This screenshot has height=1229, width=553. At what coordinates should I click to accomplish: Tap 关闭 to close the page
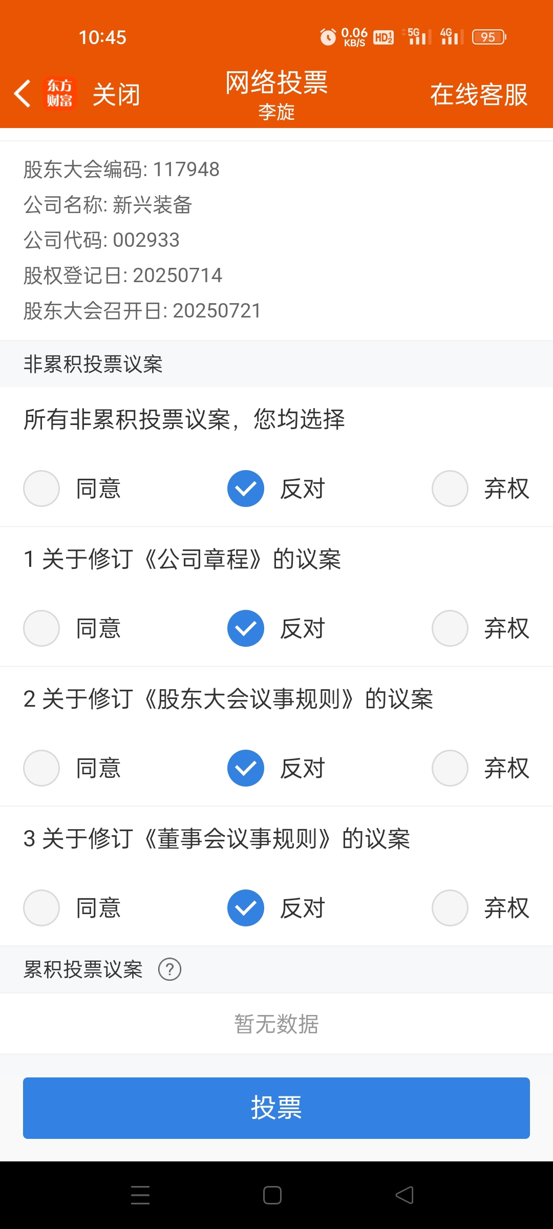116,95
